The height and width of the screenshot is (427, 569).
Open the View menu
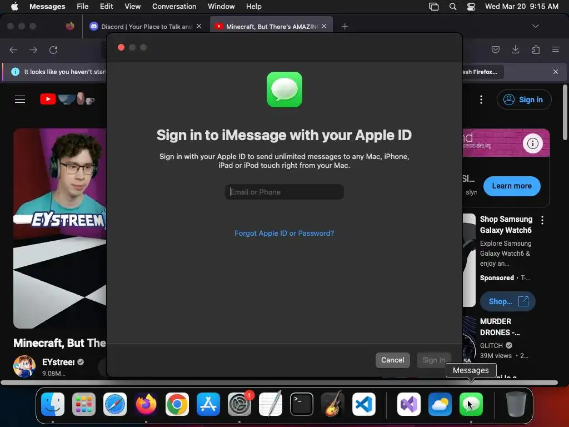132,7
